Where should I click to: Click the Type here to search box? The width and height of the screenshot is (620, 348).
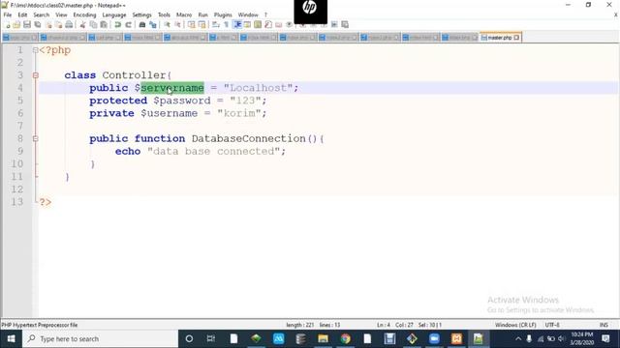(x=100, y=339)
